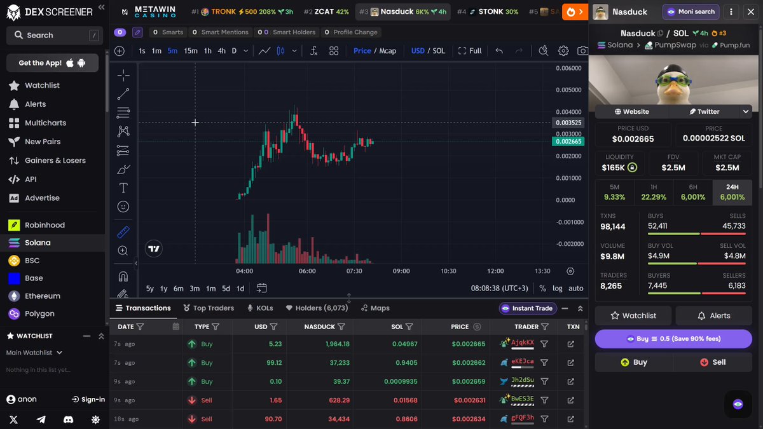
Task: Open the Maps tab
Action: (375, 308)
